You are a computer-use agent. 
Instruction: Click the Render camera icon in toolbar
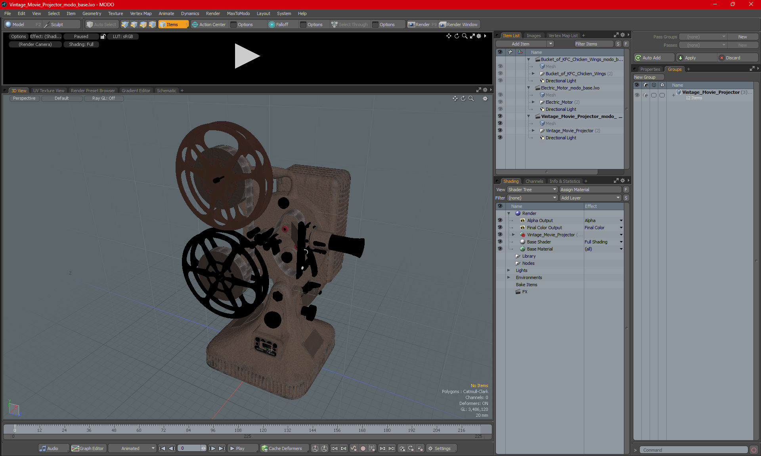tap(411, 25)
